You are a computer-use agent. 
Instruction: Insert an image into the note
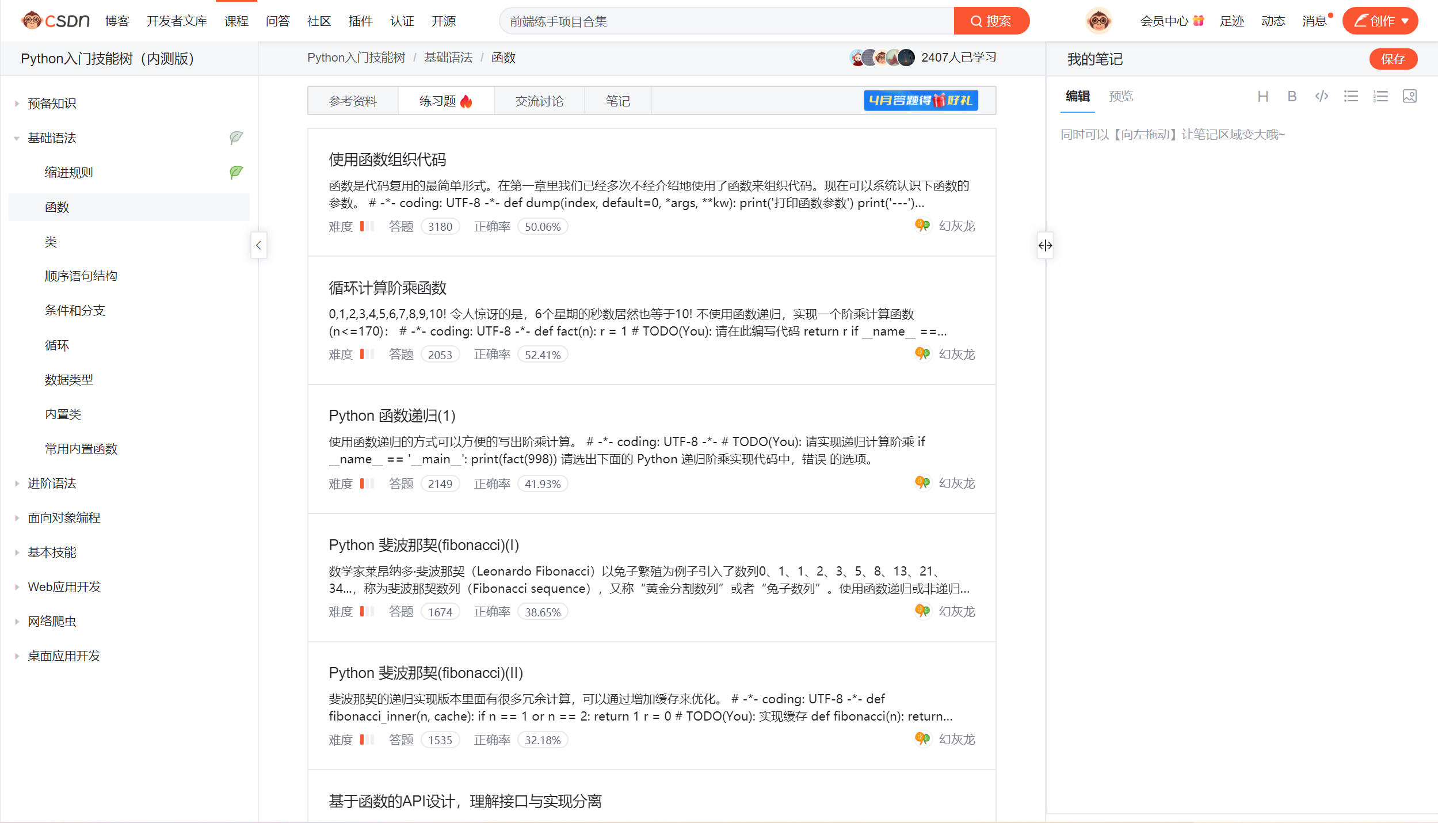click(x=1409, y=97)
